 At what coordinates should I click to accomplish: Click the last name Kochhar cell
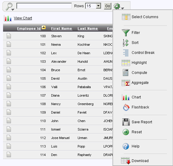(84, 45)
